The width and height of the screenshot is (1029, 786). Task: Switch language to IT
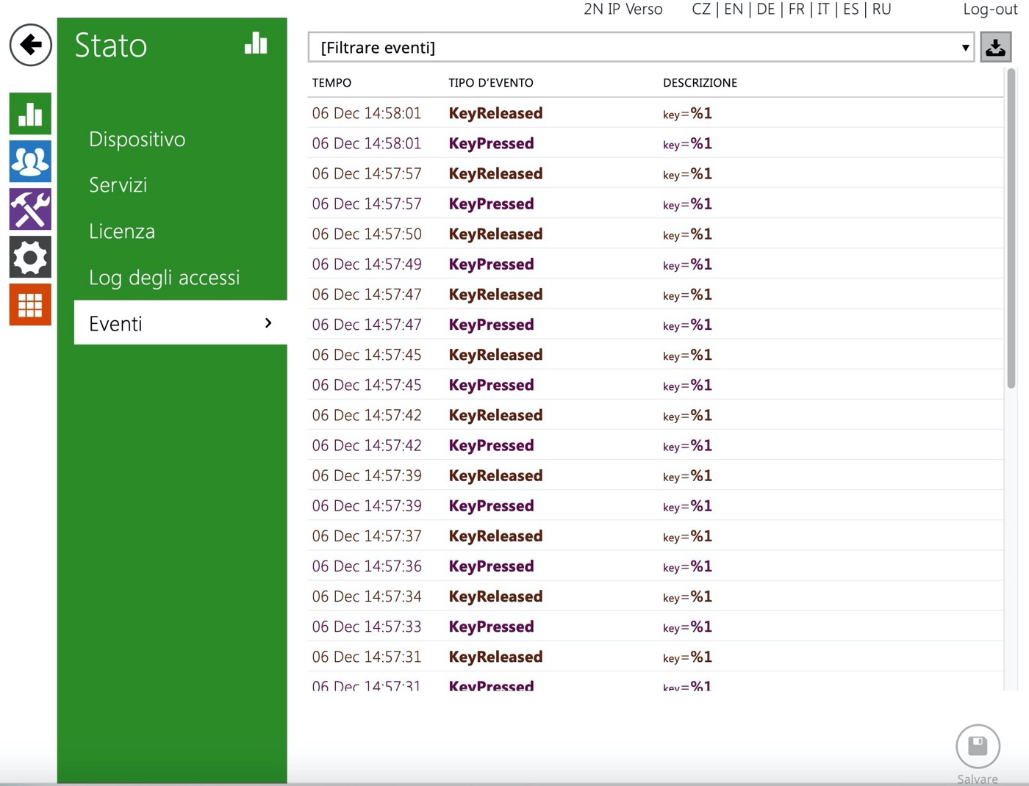coord(823,10)
